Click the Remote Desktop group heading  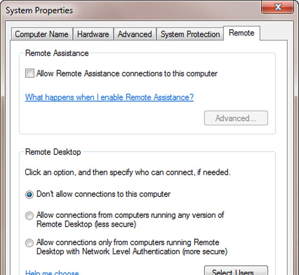point(53,152)
